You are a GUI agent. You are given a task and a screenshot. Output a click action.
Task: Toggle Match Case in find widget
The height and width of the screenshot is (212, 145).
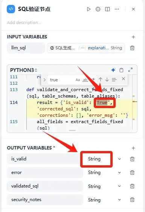point(78,80)
